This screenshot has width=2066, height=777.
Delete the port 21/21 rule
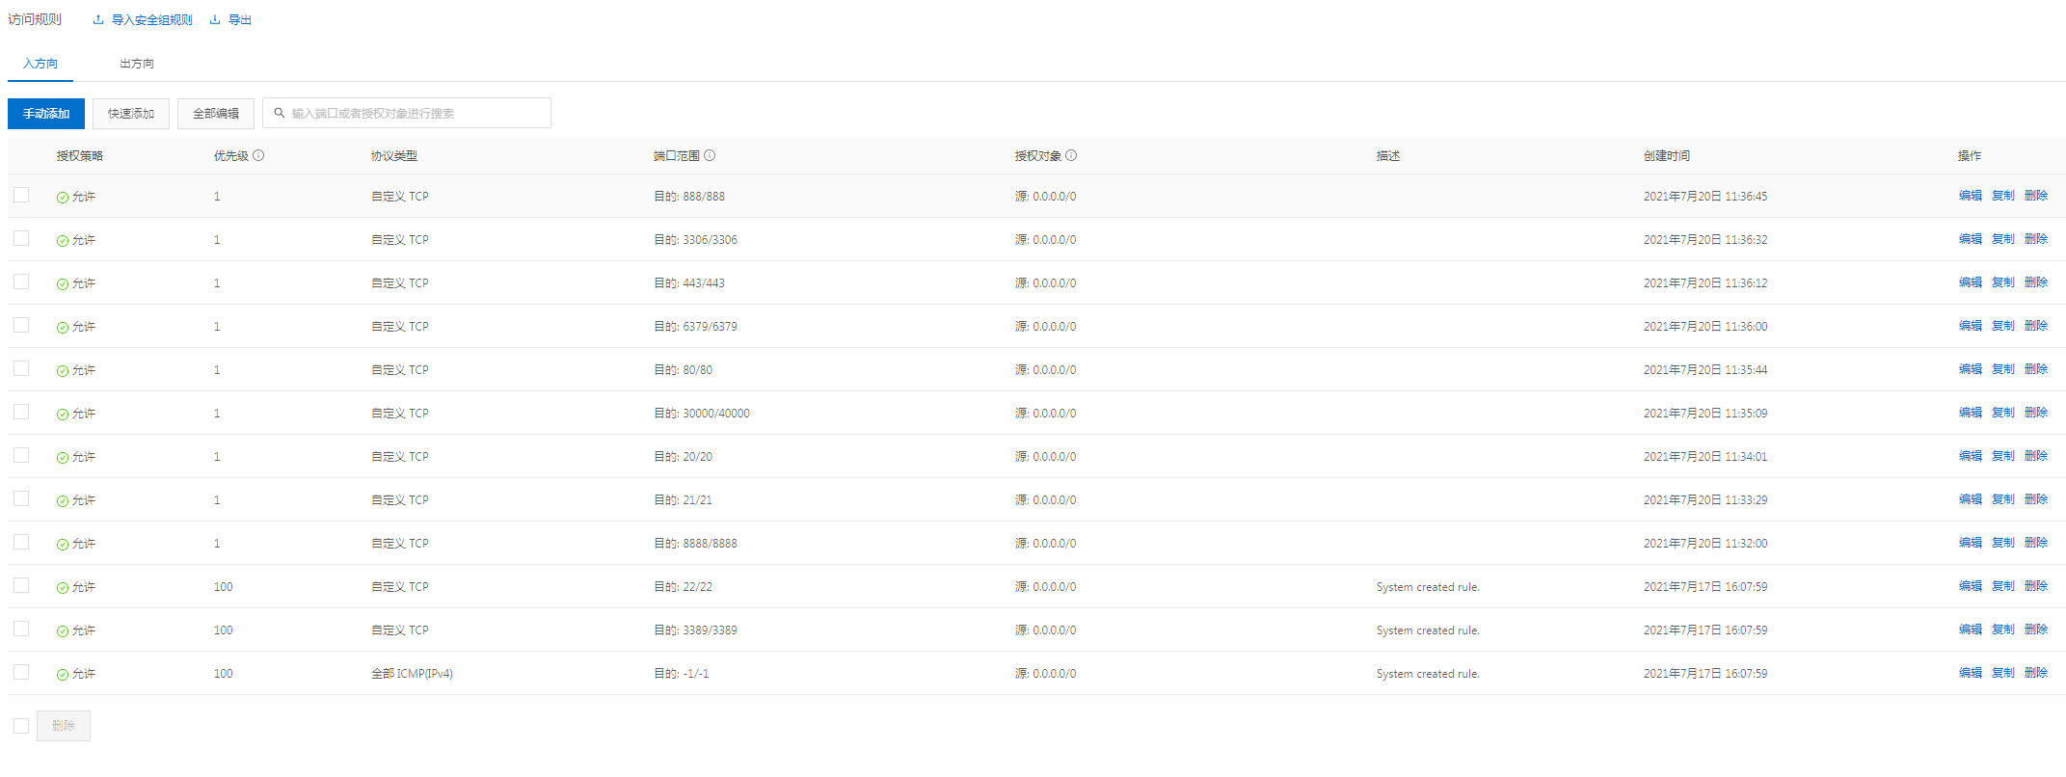pos(2036,499)
